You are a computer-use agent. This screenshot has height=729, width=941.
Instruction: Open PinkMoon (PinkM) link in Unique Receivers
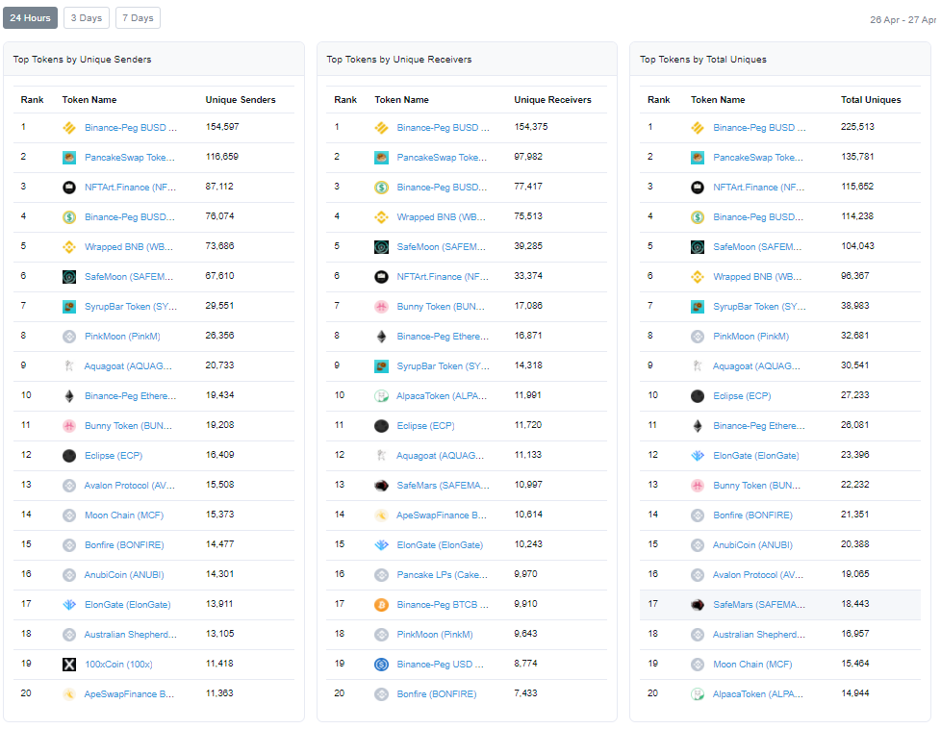tap(435, 635)
